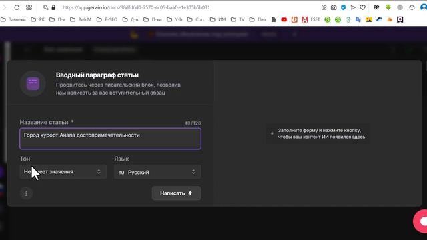Open the YouTube bookmark icon

[284, 19]
